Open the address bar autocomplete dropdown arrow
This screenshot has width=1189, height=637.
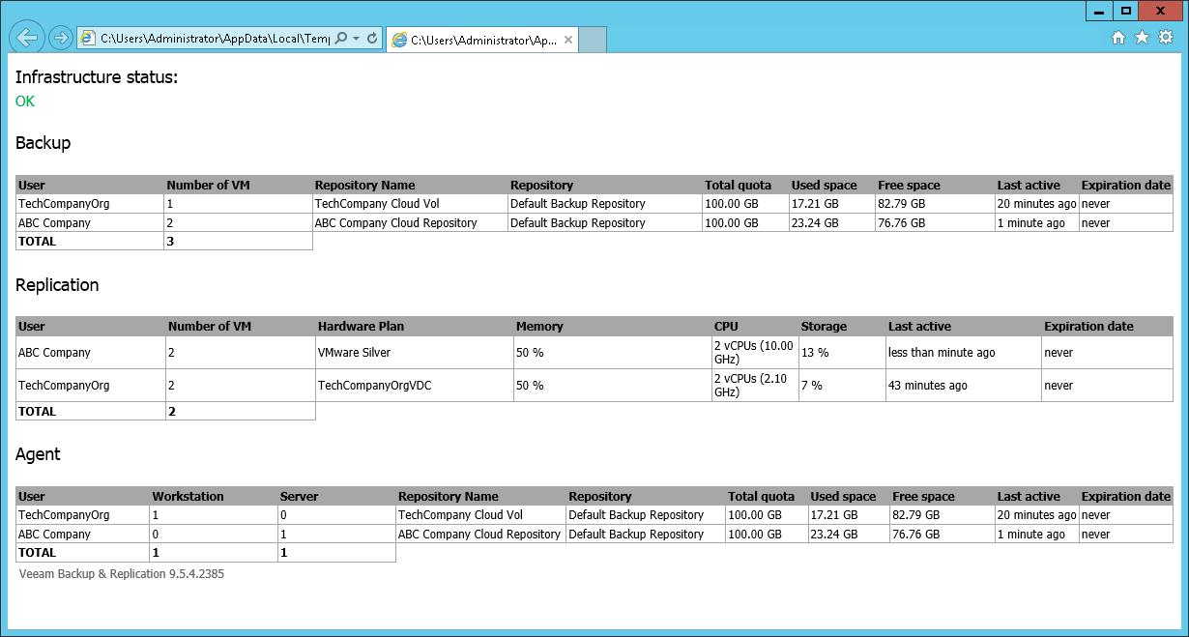click(x=356, y=38)
